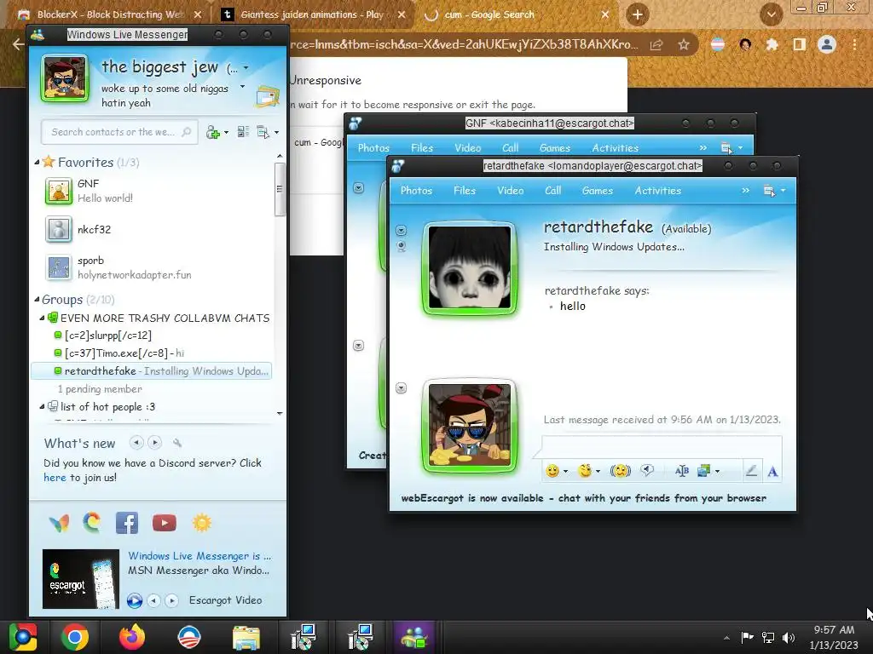Click the 'here' Discord link
873x654 pixels.
[55, 478]
